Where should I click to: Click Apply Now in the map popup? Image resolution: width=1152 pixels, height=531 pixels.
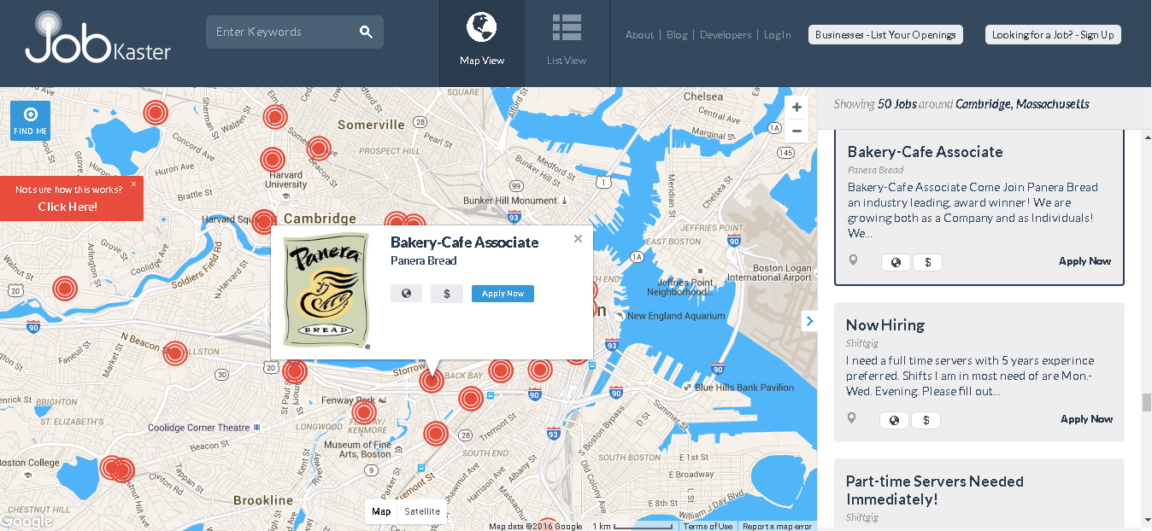coord(503,294)
